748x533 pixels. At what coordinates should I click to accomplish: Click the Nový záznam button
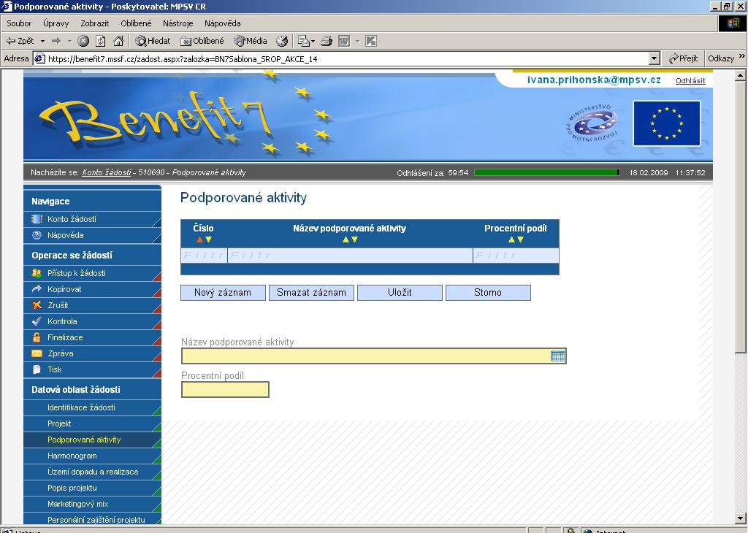[223, 293]
